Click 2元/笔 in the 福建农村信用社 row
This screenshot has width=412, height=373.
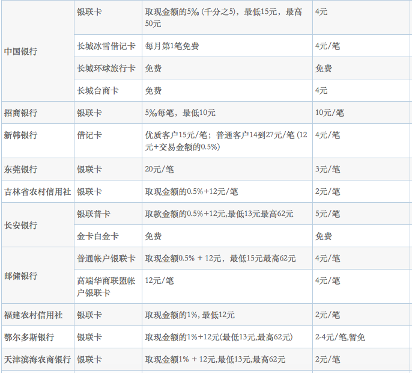tap(327, 315)
